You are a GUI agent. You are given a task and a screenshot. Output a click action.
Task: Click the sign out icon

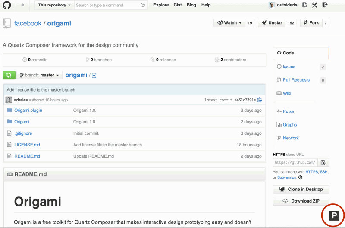tap(325, 5)
